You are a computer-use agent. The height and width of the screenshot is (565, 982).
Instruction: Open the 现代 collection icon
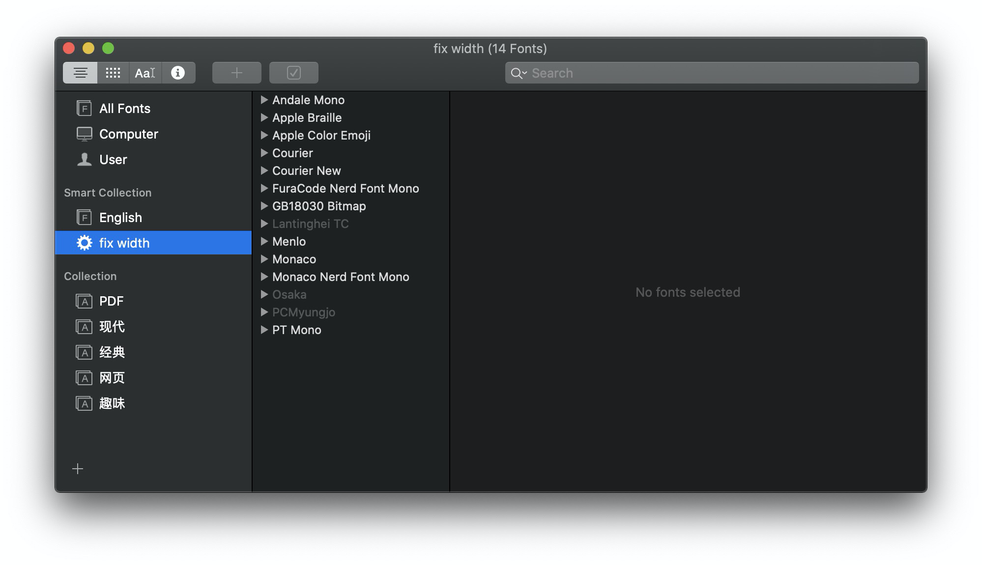coord(84,327)
